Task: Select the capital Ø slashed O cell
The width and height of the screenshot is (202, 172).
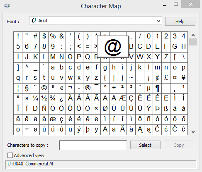Action: [x=105, y=109]
